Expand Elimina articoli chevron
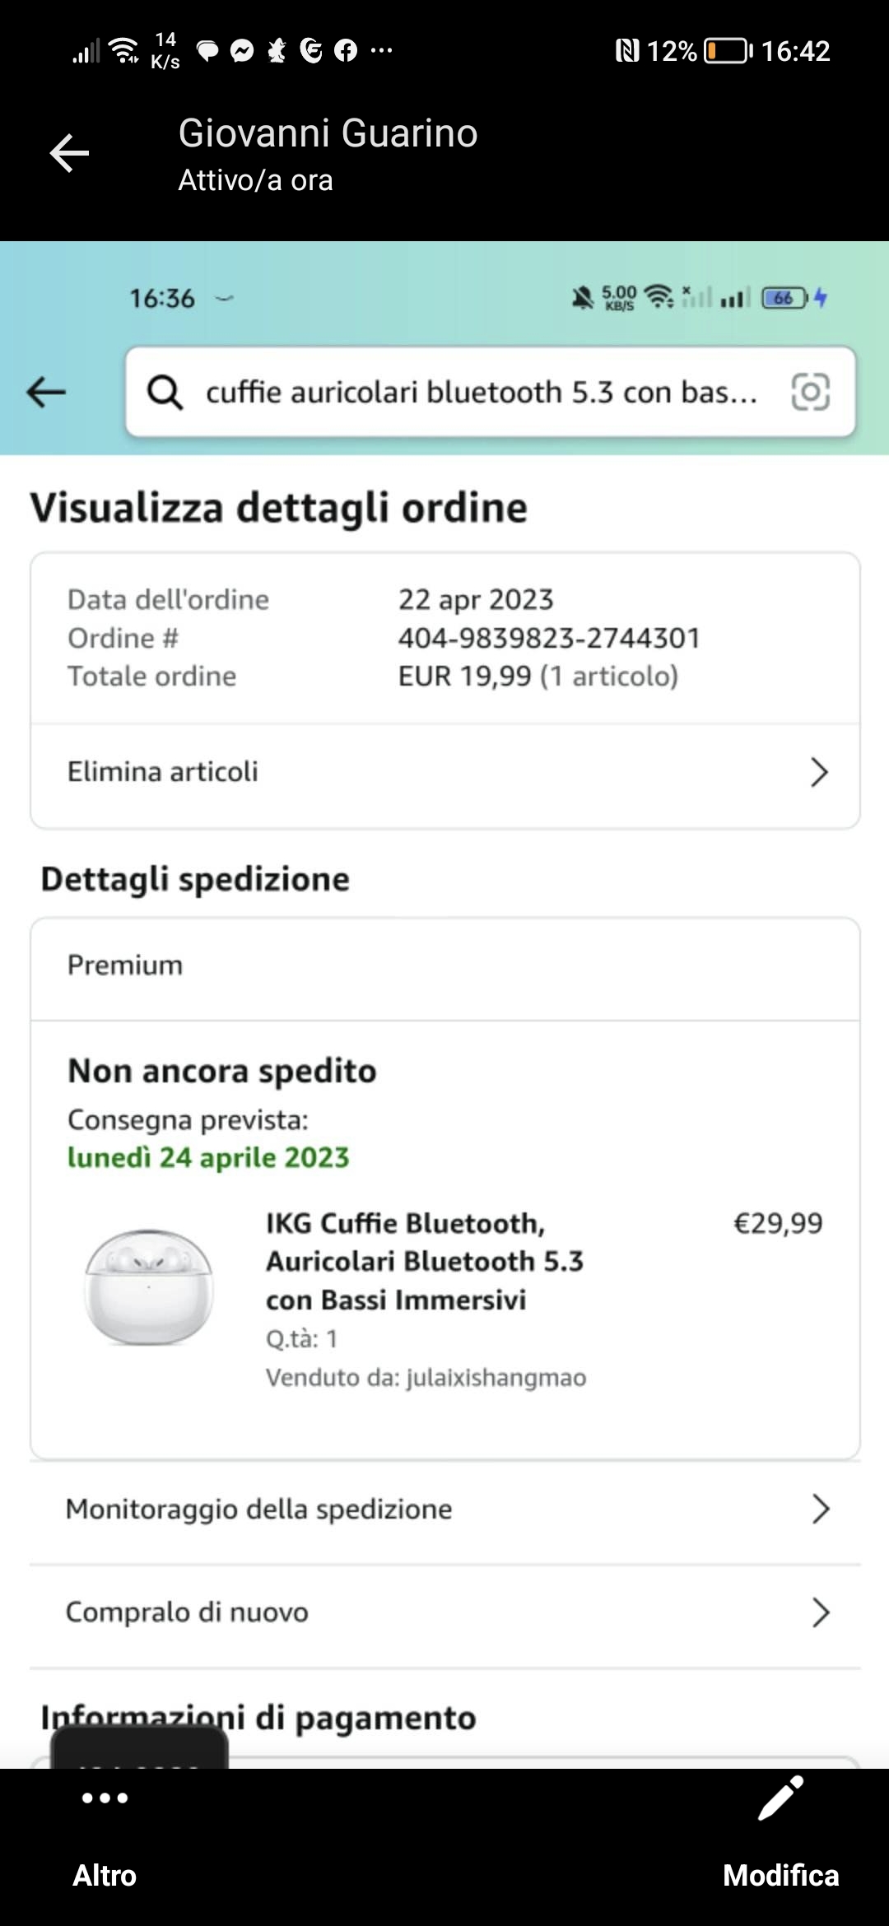889x1926 pixels. [x=818, y=772]
